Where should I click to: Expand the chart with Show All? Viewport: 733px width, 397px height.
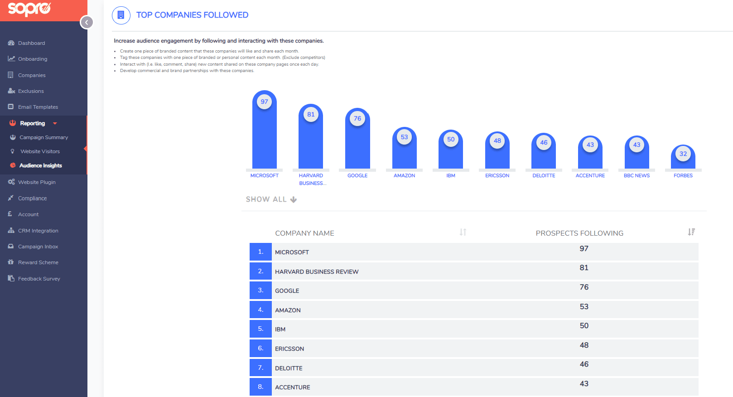[x=271, y=199]
